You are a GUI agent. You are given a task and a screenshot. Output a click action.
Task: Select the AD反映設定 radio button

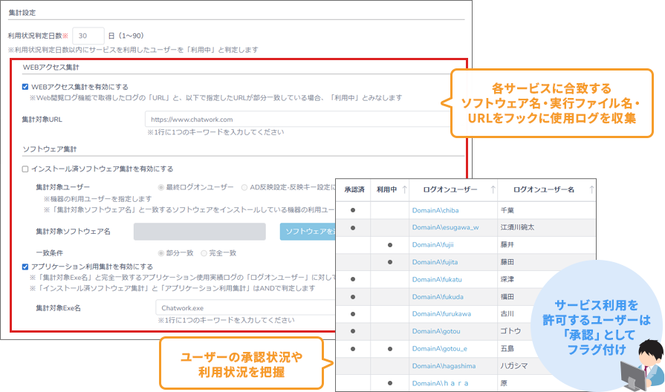244,187
